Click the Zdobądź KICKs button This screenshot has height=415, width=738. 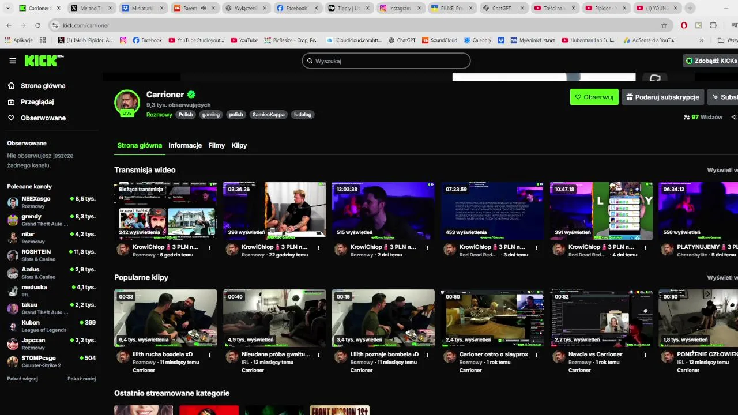pyautogui.click(x=710, y=61)
